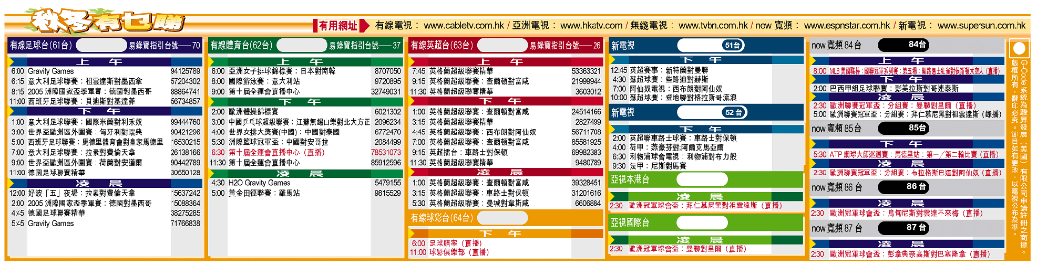Viewport: 1037px width, 265px height.
Task: Select 英格蘭超級聯賽：西布朗對阿仙奴 row
Action: click(506, 132)
